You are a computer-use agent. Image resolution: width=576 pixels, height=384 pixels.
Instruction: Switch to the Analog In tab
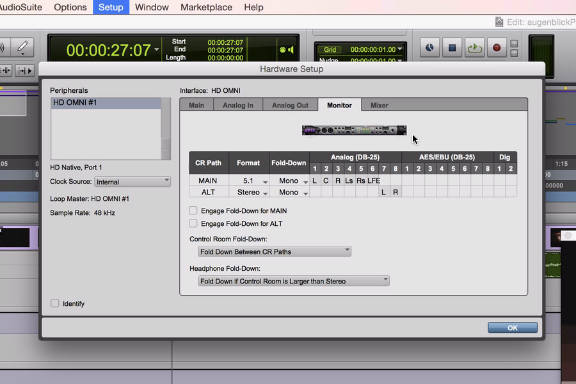[237, 105]
